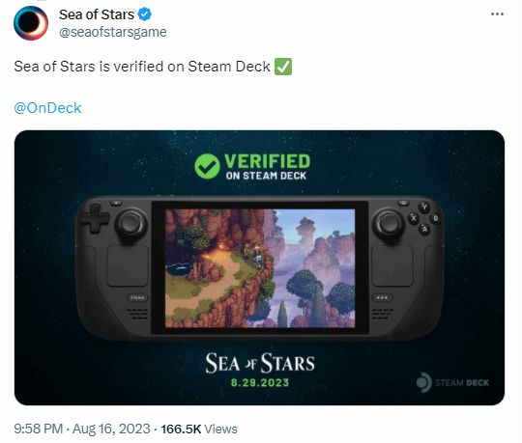
Task: Click the green Verified checkmark circle
Action: coord(207,166)
